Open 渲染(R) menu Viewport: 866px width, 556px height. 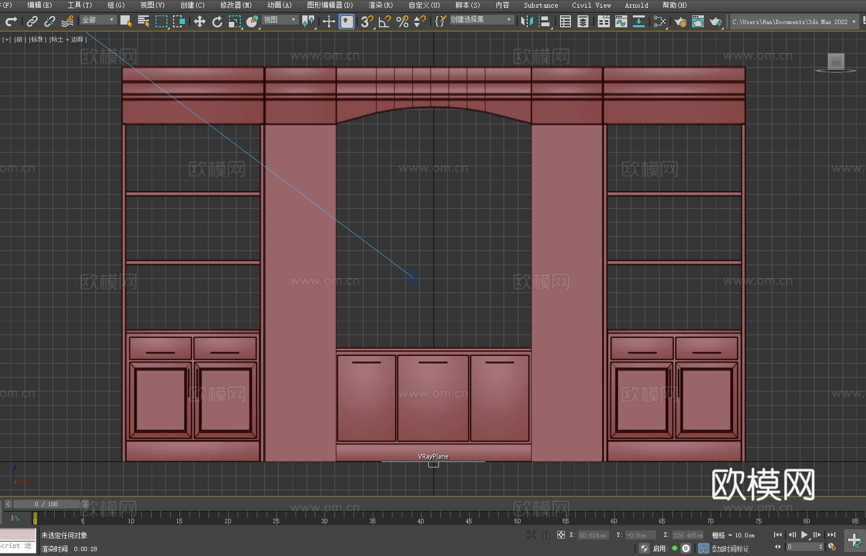(380, 5)
